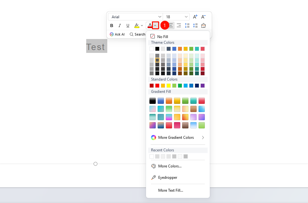Open the line spacing icon
This screenshot has height=203, width=308.
pos(187,25)
